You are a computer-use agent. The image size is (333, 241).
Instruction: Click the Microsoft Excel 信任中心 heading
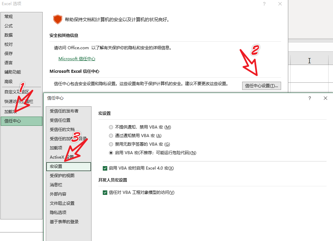74,71
